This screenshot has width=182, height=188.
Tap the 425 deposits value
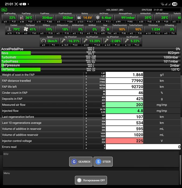pyautogui.click(x=124, y=99)
